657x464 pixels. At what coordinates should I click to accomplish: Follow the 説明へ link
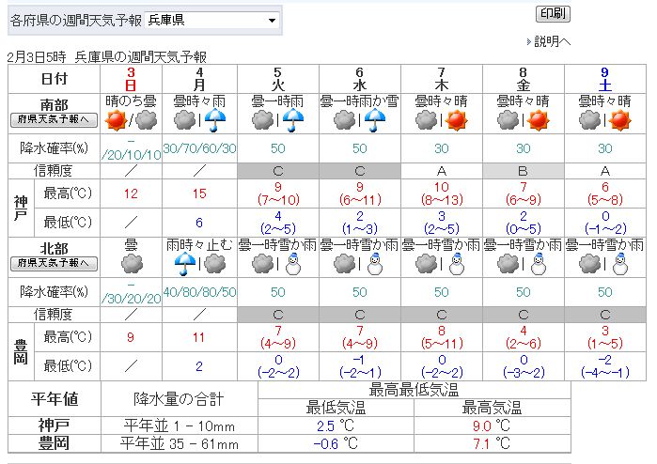553,41
